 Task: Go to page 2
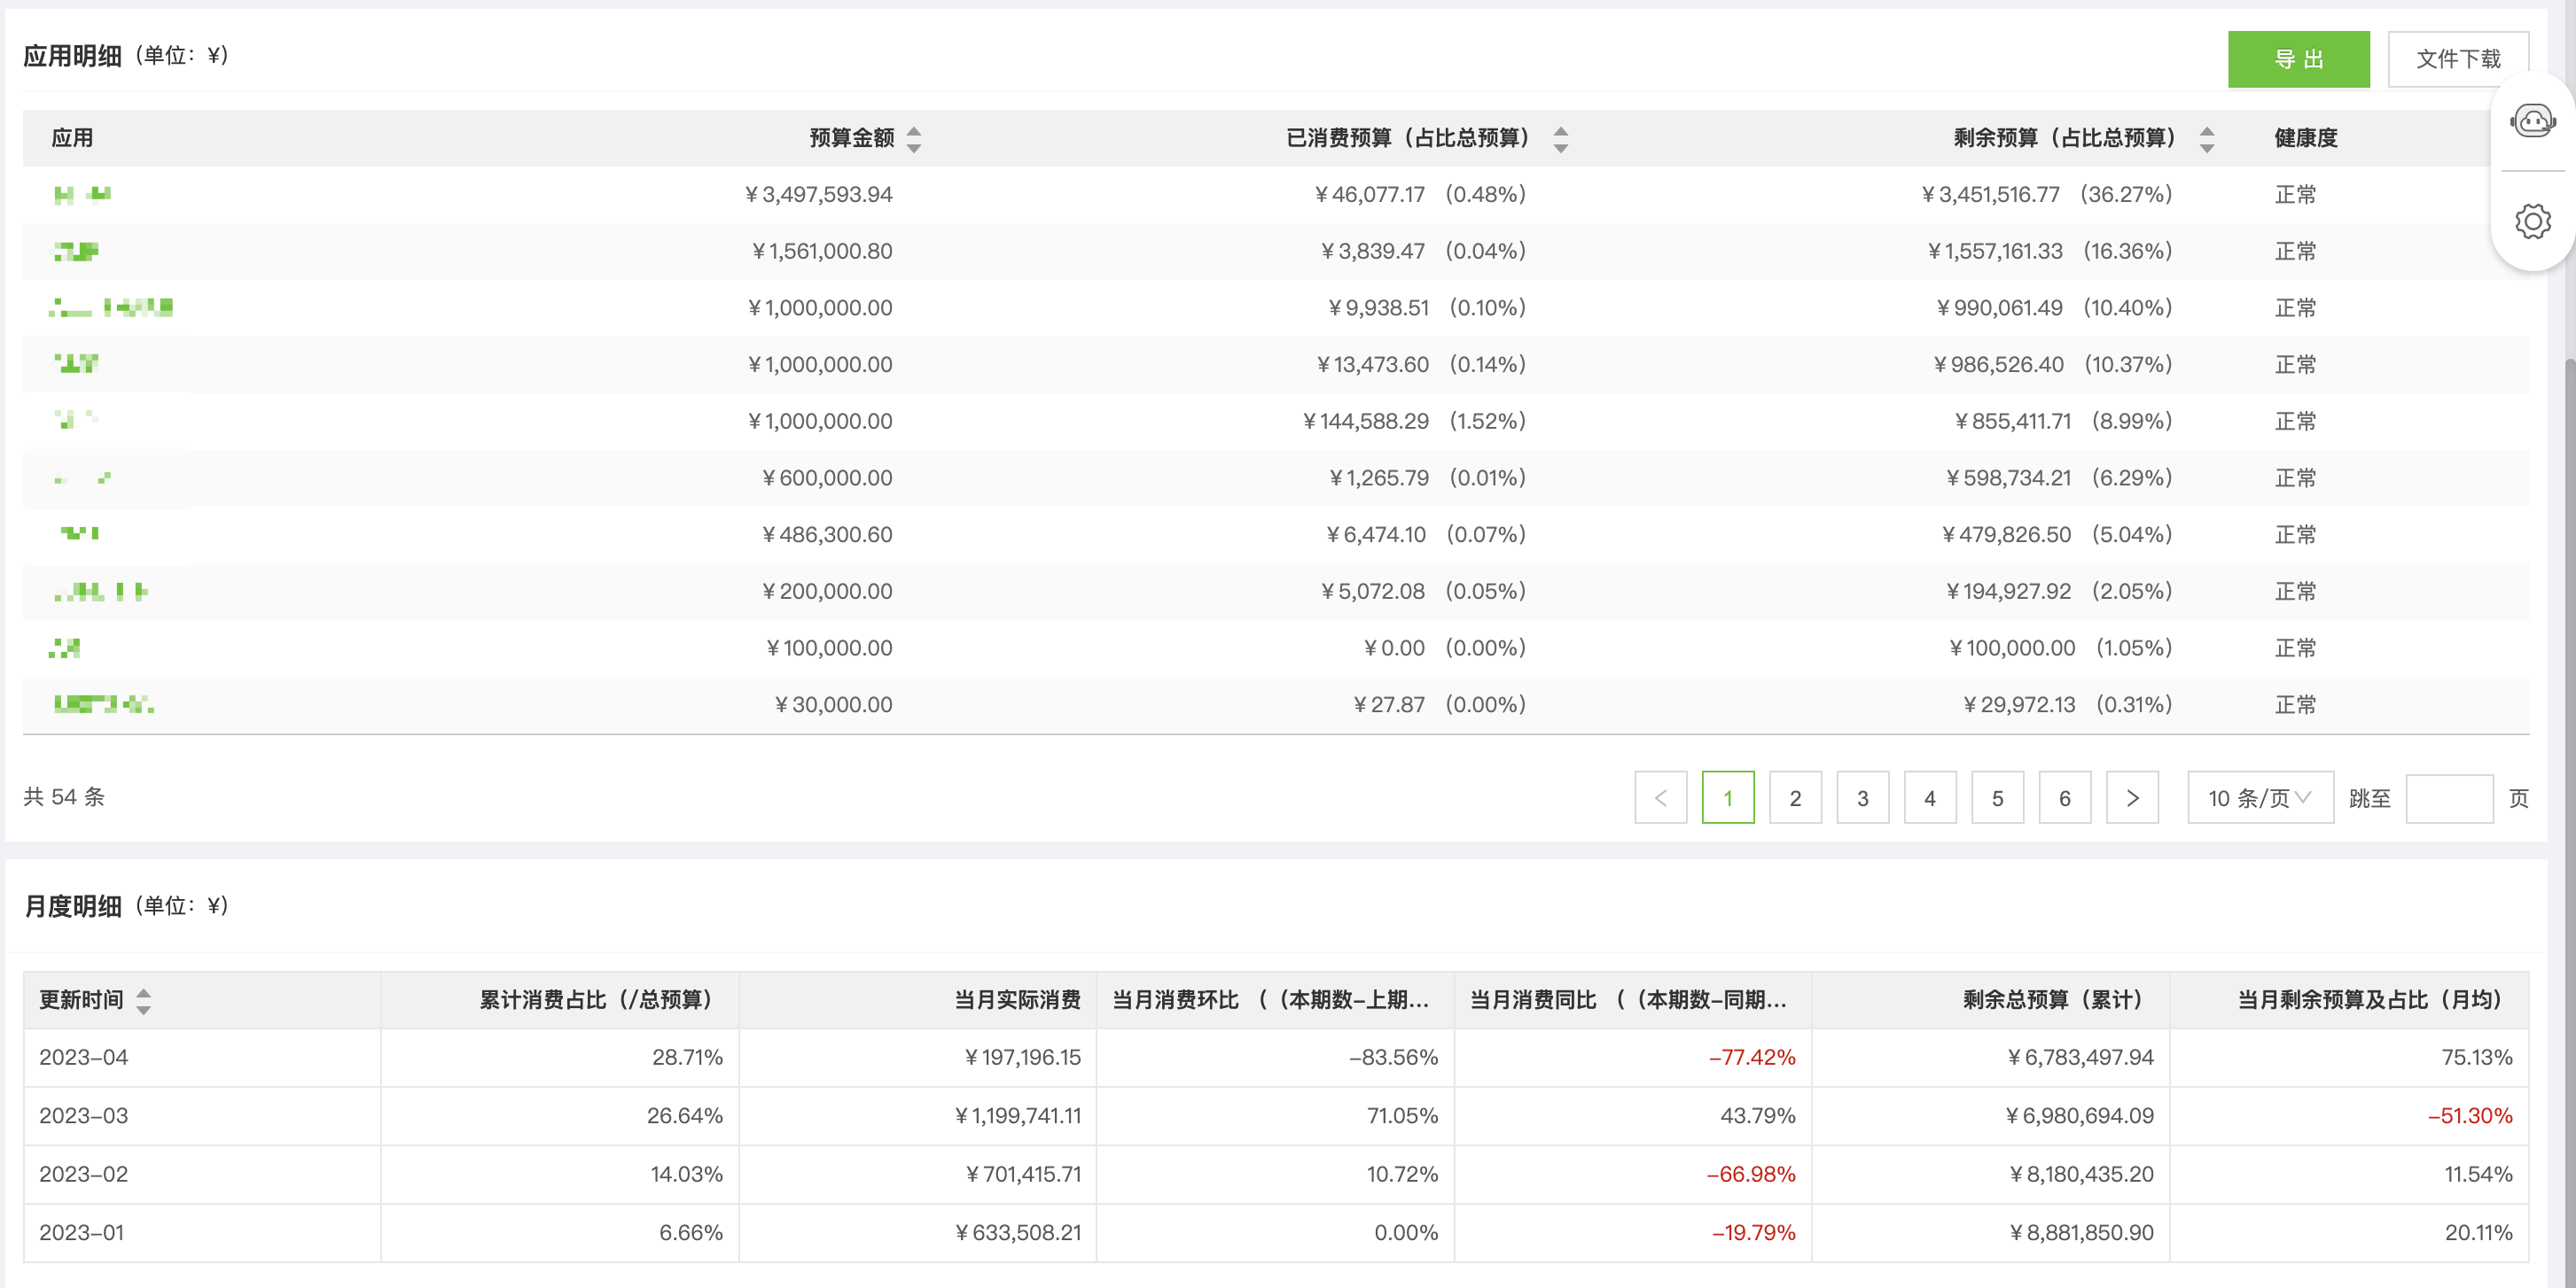tap(1794, 797)
